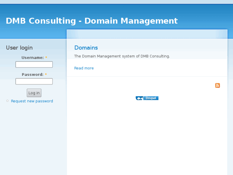Click the divider line below Read more
The width and height of the screenshot is (233, 175).
[x=147, y=77]
